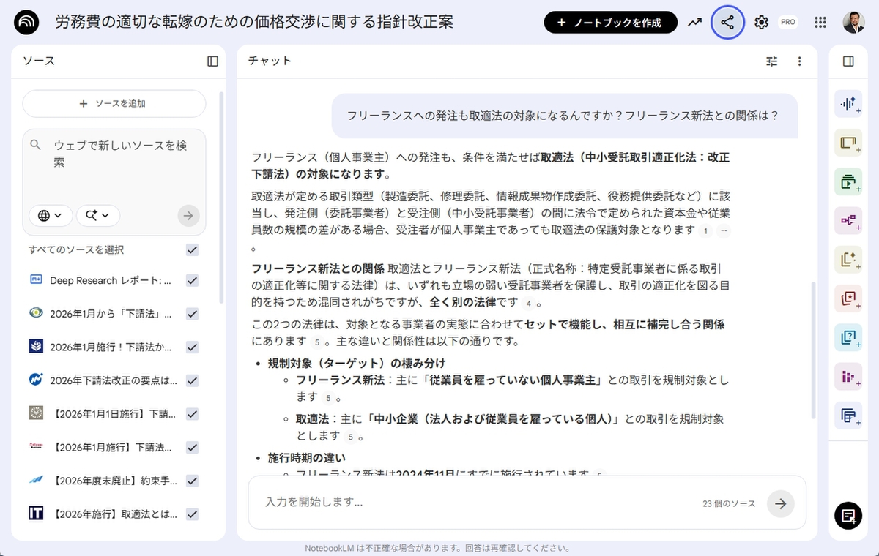Click the NotebookLM logo icon

(x=27, y=23)
